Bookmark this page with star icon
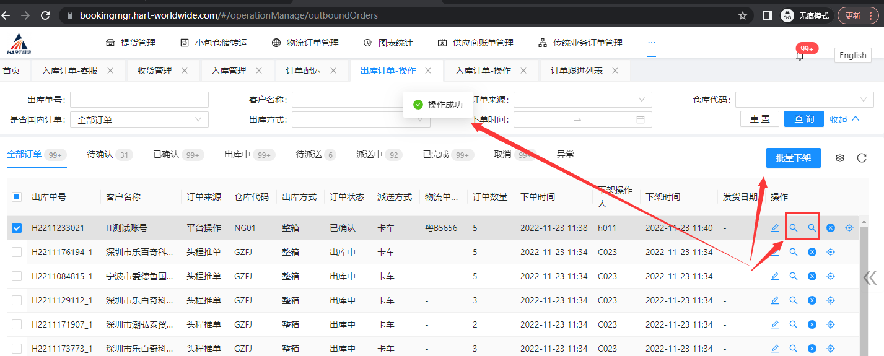The width and height of the screenshot is (884, 356). click(x=742, y=15)
